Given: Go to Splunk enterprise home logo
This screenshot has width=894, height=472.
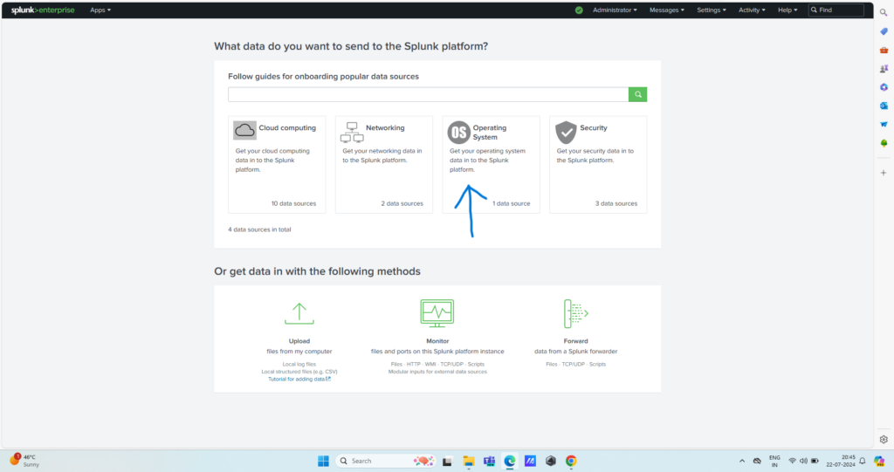Looking at the screenshot, I should pos(42,10).
